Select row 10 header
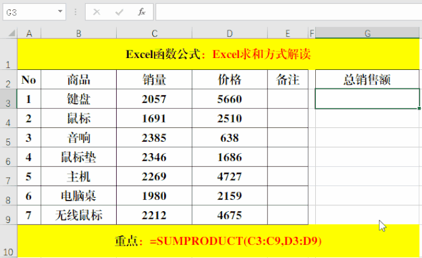This screenshot has width=422, height=258. pos(9,241)
